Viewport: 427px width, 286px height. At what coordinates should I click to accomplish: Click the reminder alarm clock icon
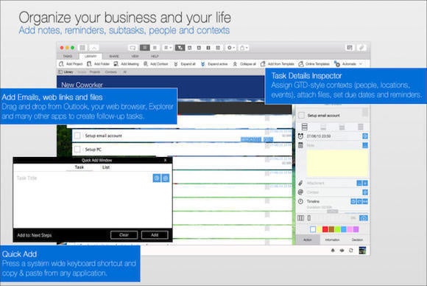click(300, 136)
